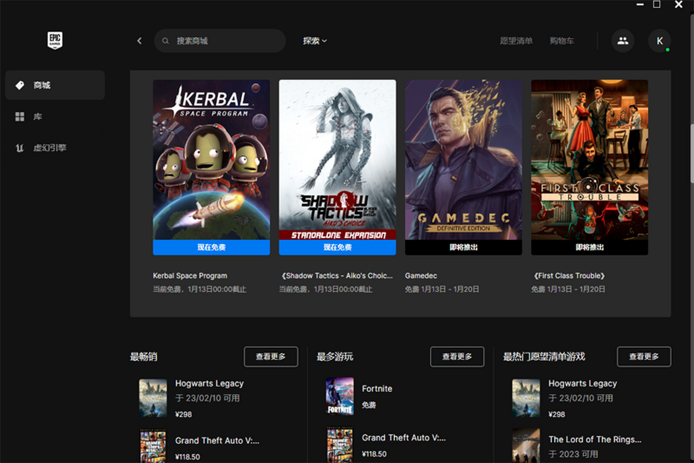This screenshot has height=463, width=694.
Task: Click 查看更多 next to 最多游玩
Action: click(457, 357)
